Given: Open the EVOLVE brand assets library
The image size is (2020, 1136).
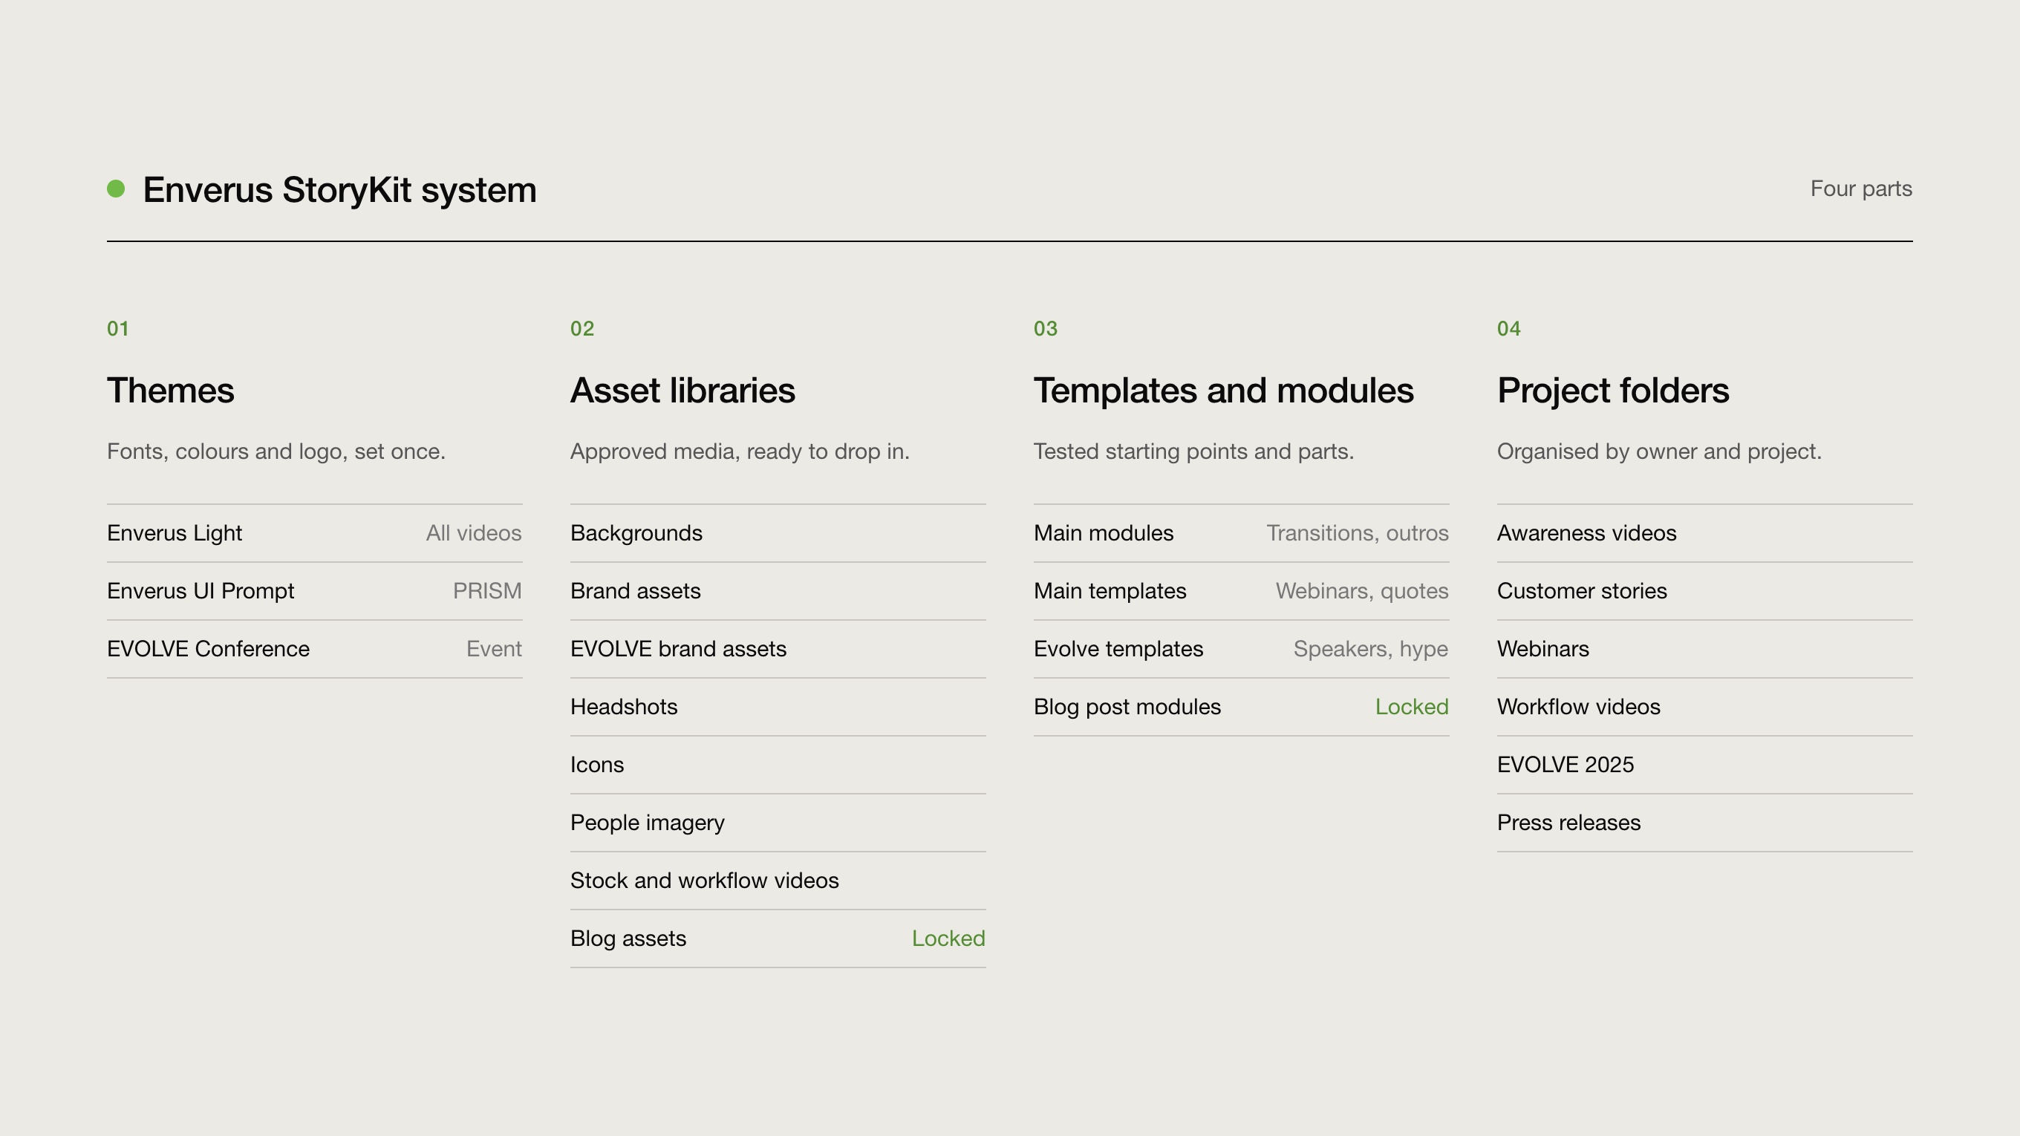Looking at the screenshot, I should click(778, 649).
